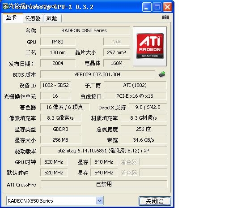
Task: Click the driver version ati2mtag field
Action: (103, 151)
